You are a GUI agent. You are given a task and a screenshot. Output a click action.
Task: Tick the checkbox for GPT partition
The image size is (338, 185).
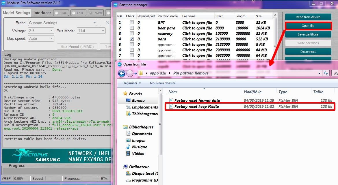coord(132,23)
